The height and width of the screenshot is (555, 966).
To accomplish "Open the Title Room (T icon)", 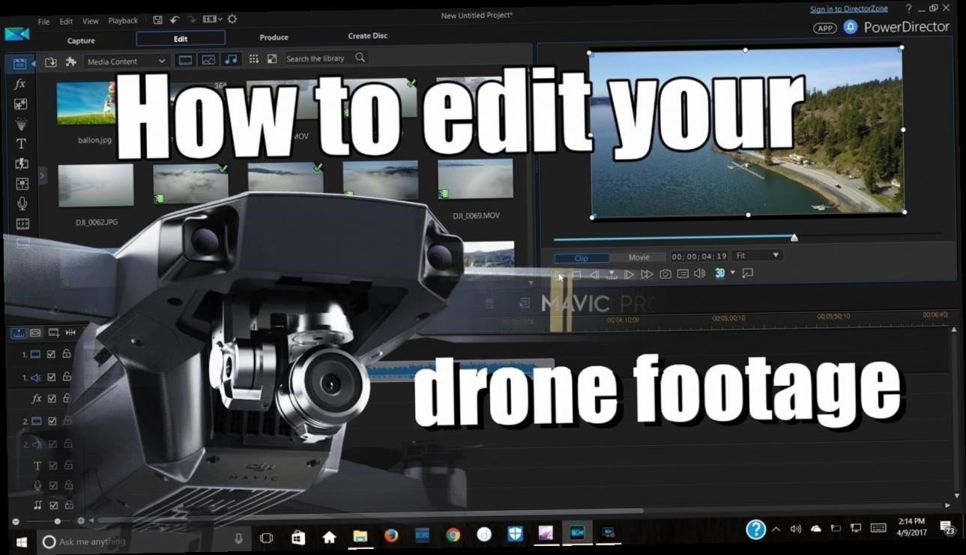I will (x=21, y=143).
